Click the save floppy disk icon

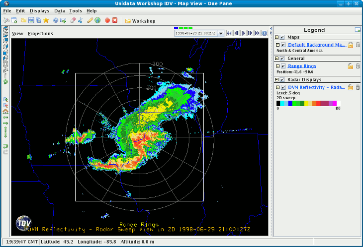(31, 21)
